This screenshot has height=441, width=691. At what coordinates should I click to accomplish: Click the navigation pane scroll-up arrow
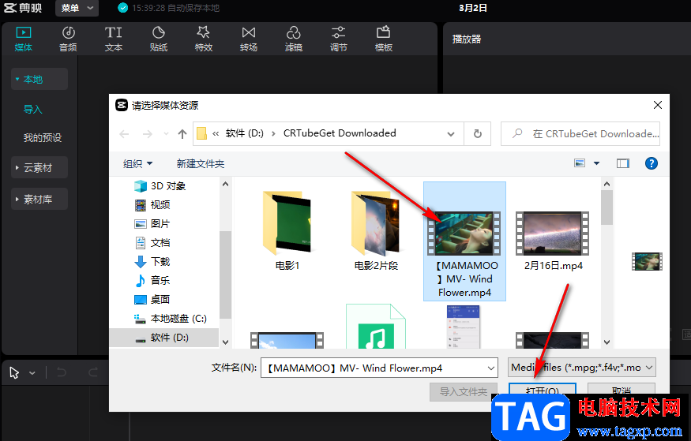[225, 185]
